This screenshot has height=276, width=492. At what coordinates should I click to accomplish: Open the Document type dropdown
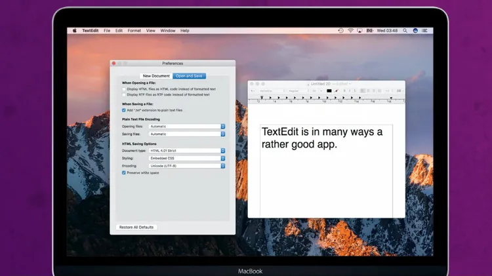click(187, 151)
